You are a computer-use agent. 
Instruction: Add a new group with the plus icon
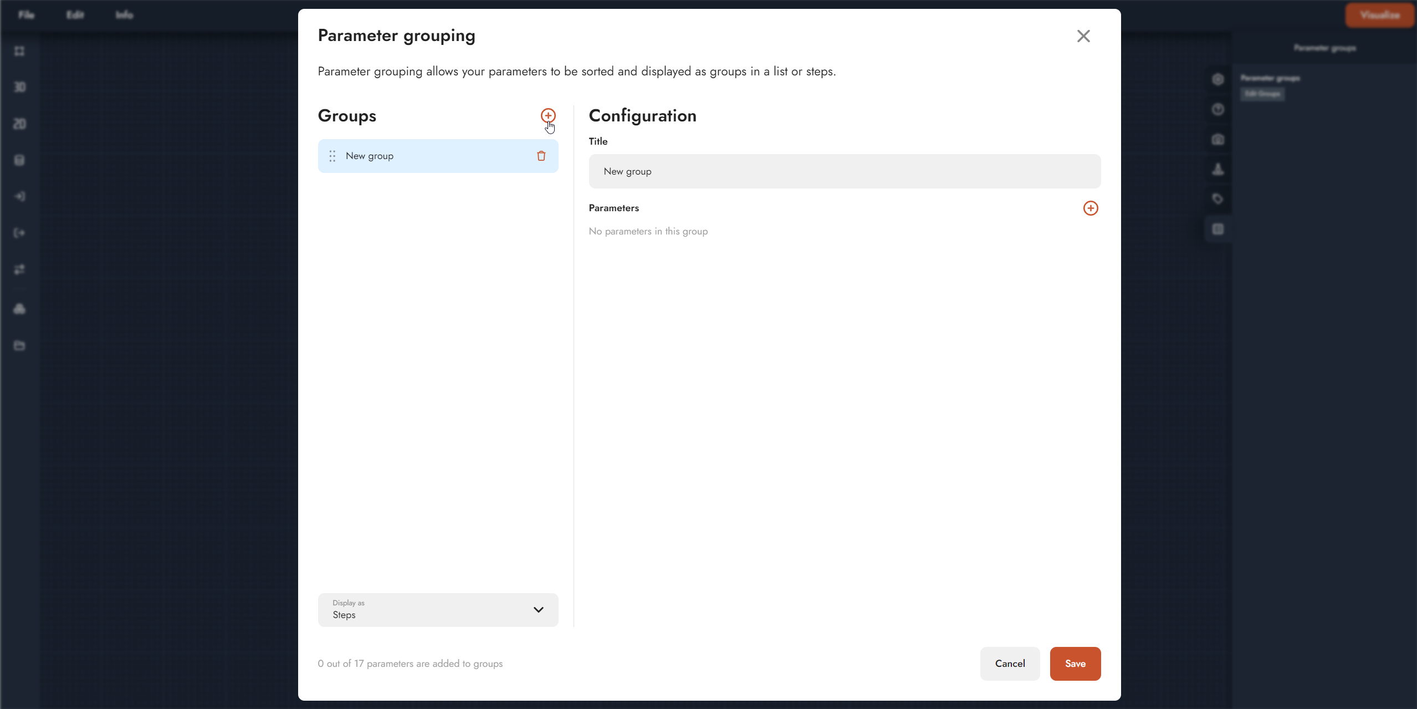pyautogui.click(x=548, y=115)
